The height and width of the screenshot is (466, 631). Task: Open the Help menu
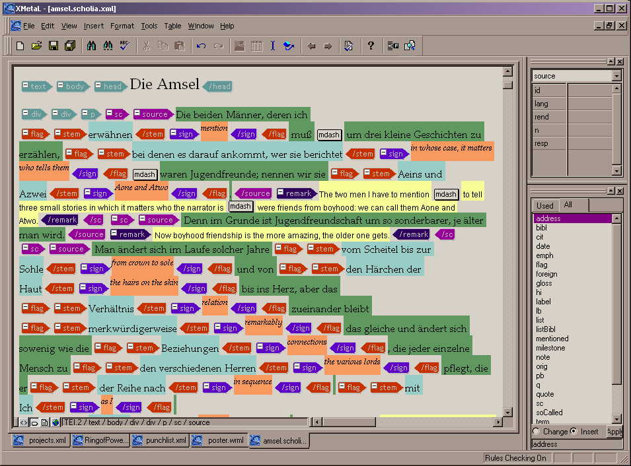pyautogui.click(x=227, y=26)
